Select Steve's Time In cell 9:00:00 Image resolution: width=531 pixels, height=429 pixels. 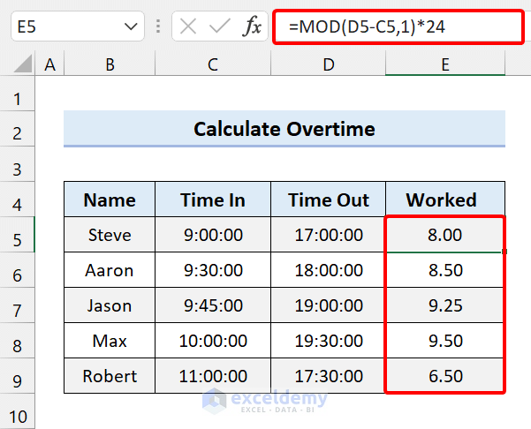(x=213, y=235)
